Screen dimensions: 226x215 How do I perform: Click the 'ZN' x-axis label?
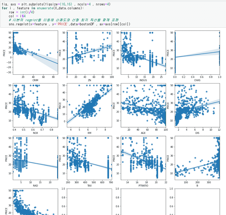tap(89, 80)
